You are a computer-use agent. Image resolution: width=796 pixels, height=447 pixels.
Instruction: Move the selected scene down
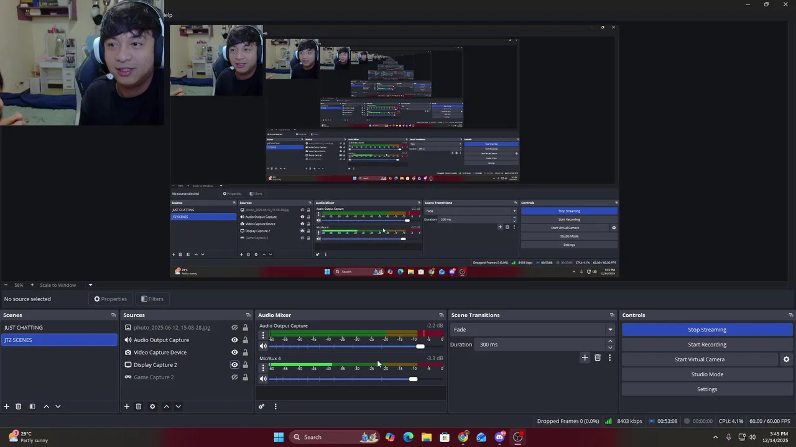click(58, 407)
